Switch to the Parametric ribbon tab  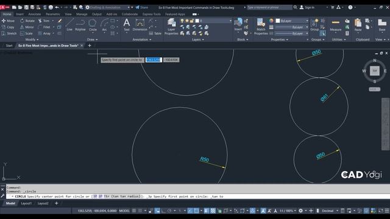[53, 14]
